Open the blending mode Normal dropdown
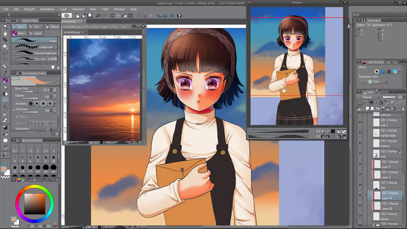The image size is (407, 229). click(x=369, y=97)
